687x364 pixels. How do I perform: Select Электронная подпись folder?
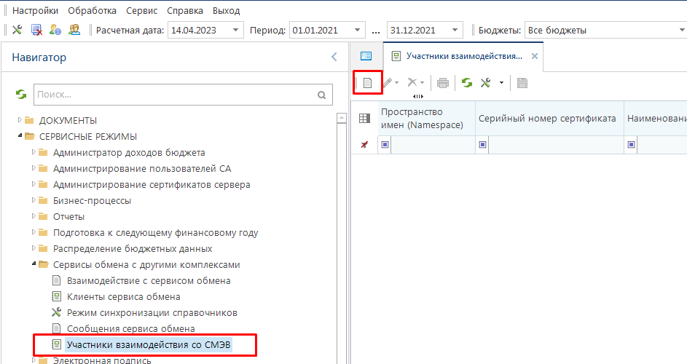click(102, 360)
